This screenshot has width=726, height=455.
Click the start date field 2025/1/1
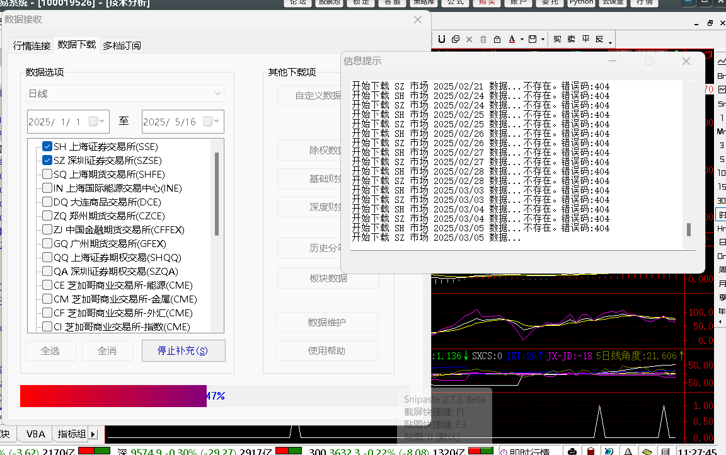coord(68,121)
